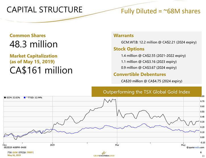Click the Gran Colombia Gold logo
This screenshot has width=206, height=158.
click(x=104, y=154)
